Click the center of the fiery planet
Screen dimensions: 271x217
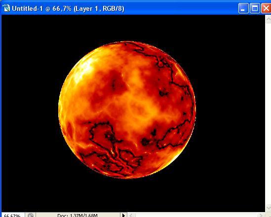point(127,110)
